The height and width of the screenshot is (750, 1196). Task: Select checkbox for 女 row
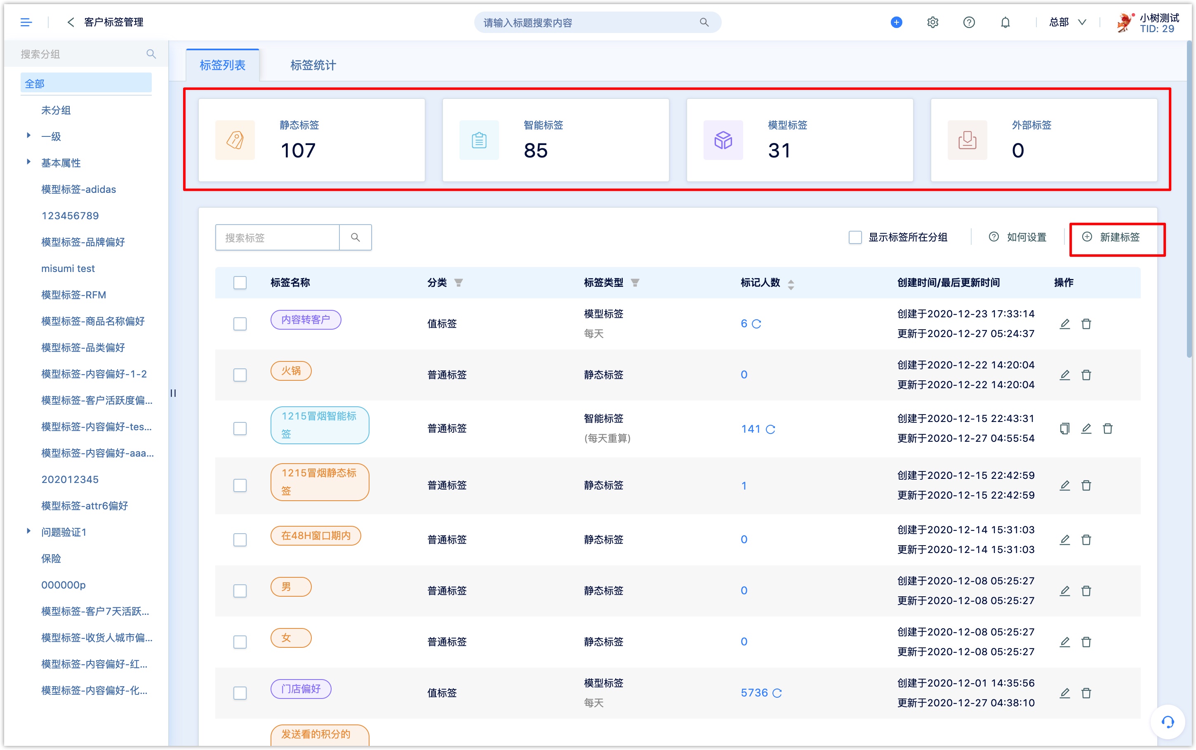pyautogui.click(x=240, y=642)
